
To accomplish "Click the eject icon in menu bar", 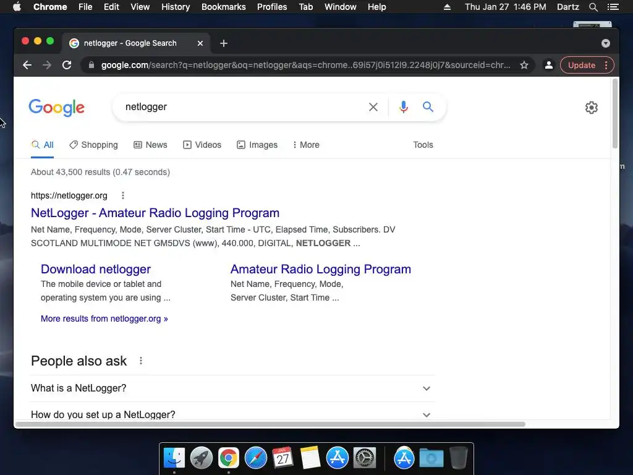I will click(x=447, y=7).
